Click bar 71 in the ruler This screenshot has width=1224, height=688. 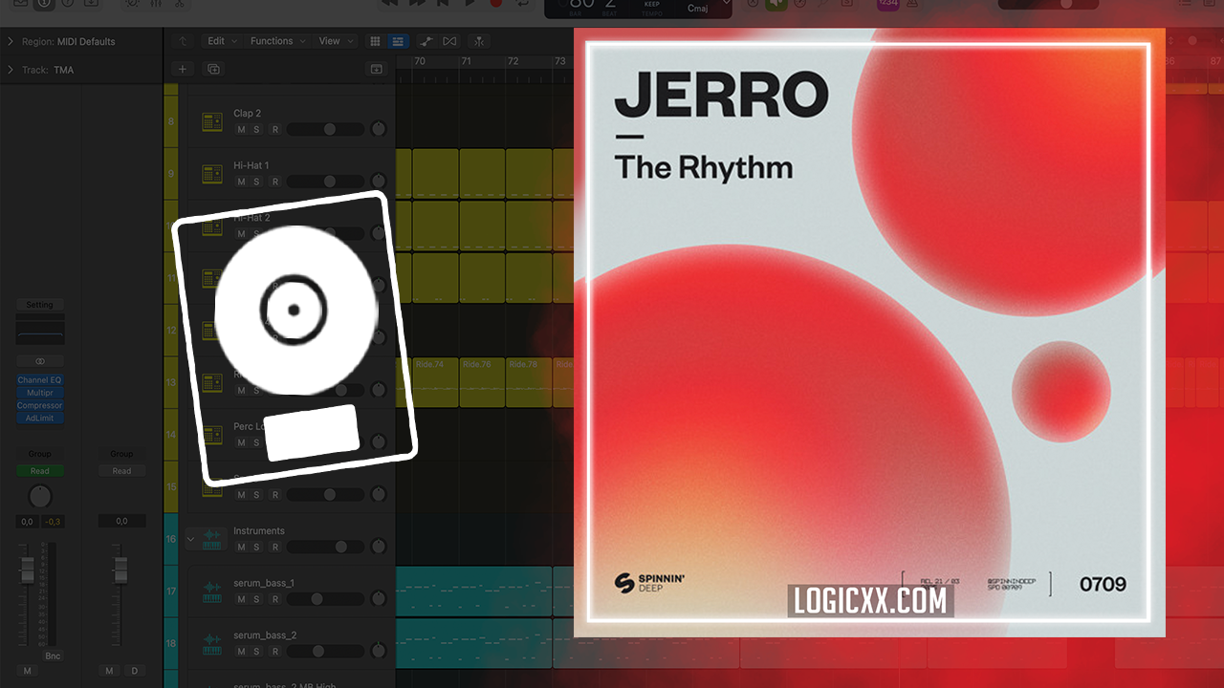click(x=466, y=61)
